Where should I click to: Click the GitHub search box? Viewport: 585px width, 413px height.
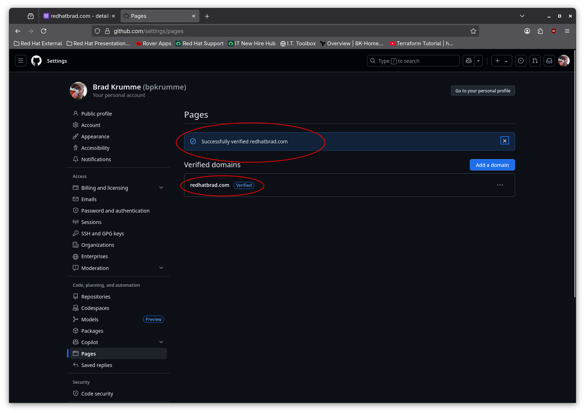pyautogui.click(x=413, y=61)
